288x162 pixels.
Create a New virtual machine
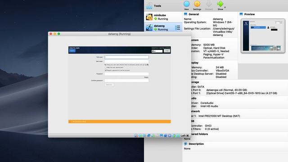click(186, 5)
